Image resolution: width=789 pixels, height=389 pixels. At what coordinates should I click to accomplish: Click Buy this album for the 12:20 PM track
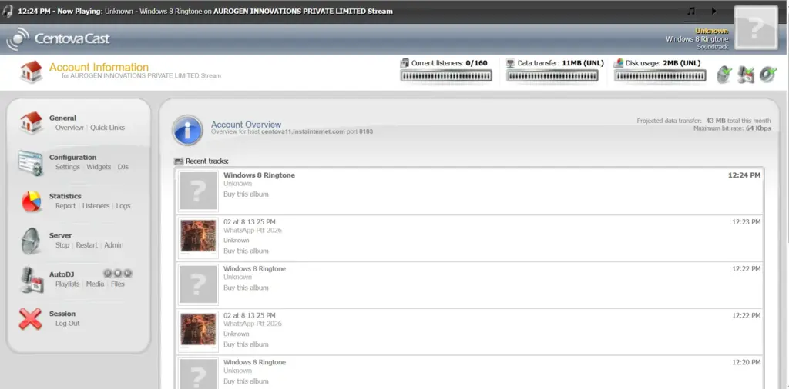coord(246,381)
